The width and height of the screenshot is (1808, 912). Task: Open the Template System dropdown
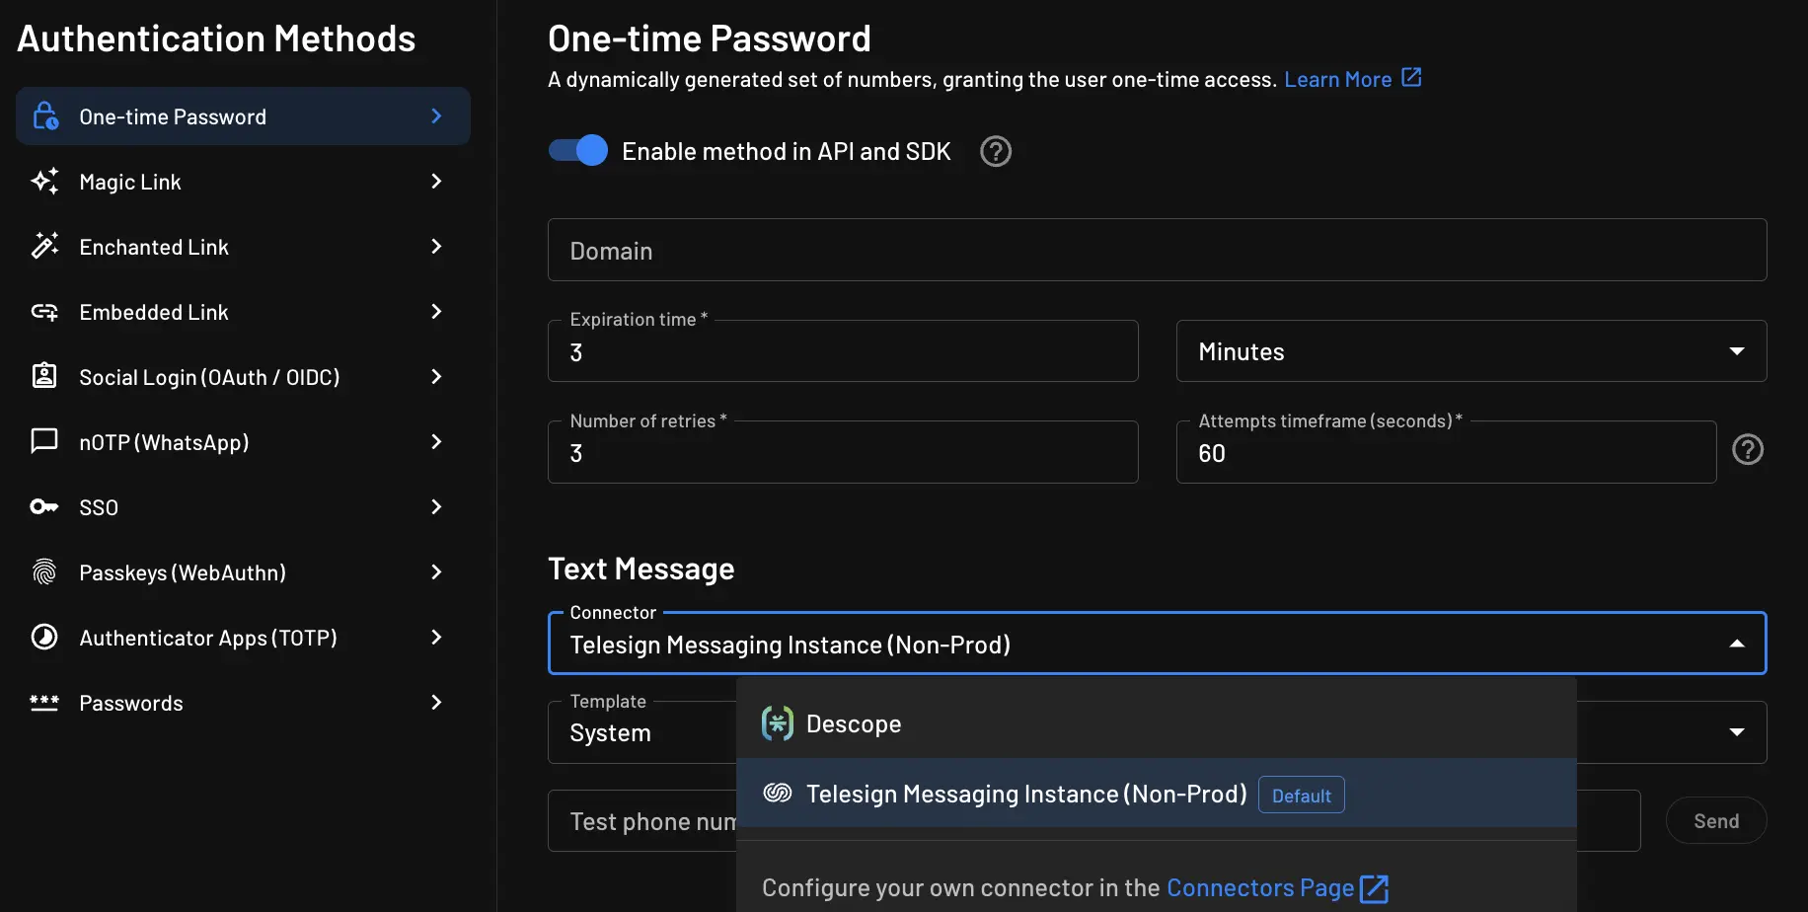(1736, 731)
